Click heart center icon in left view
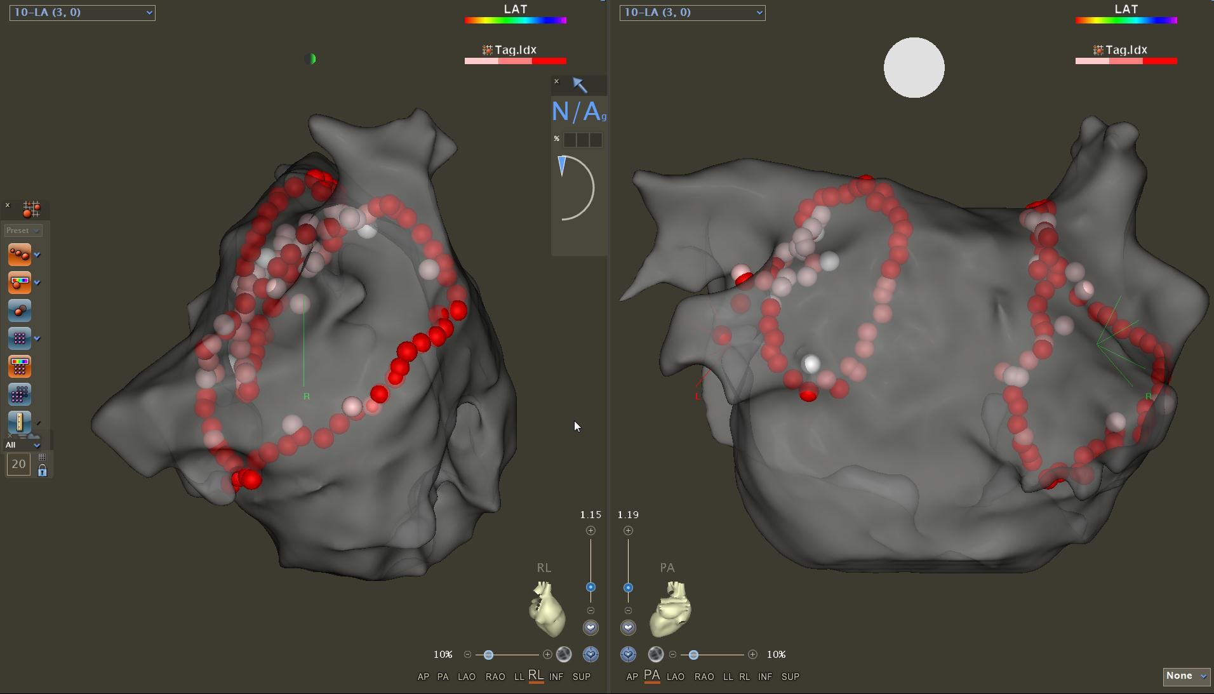This screenshot has height=694, width=1214. (590, 654)
